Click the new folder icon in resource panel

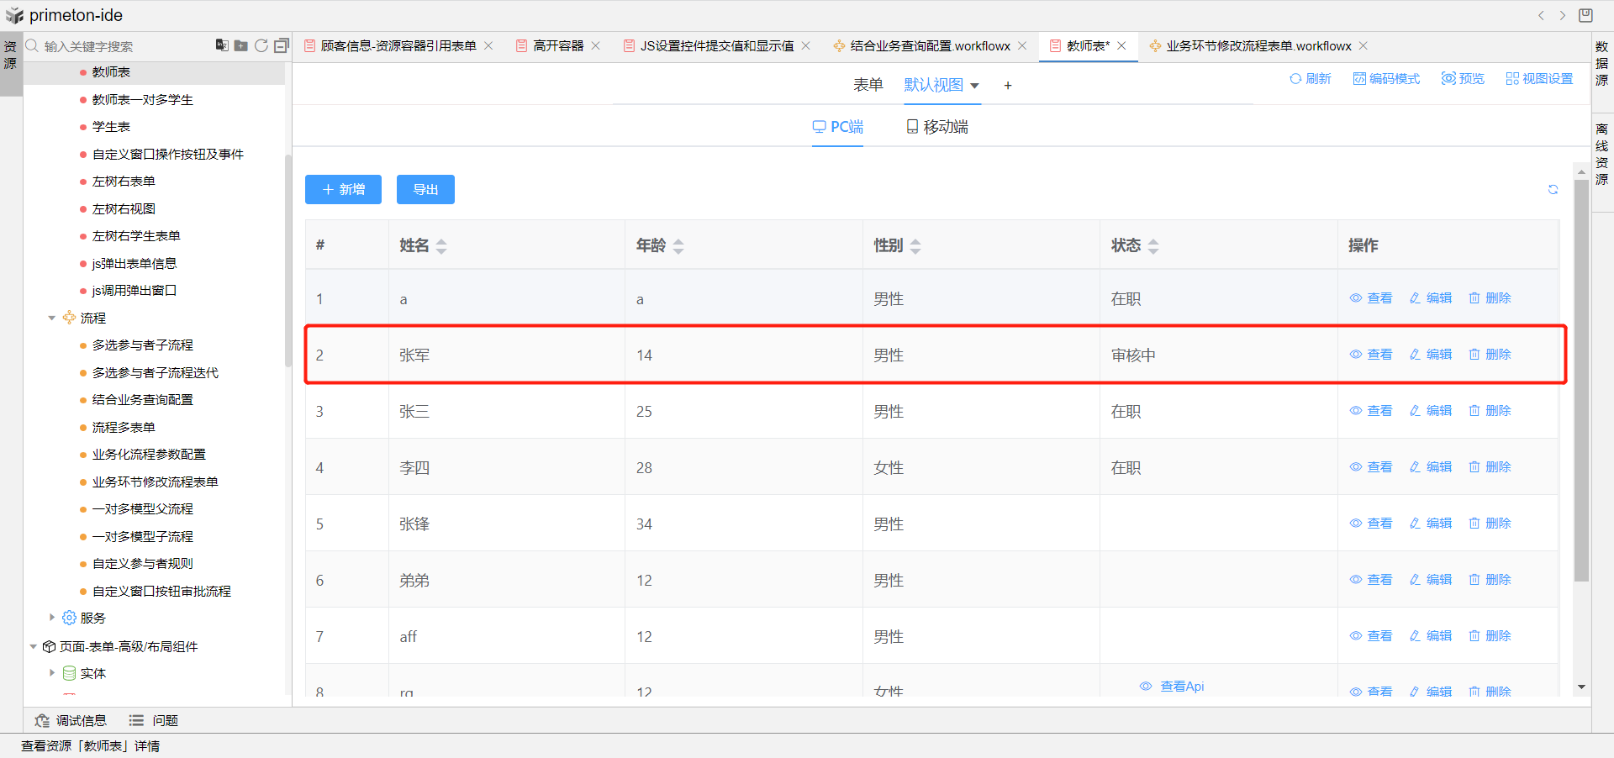click(x=241, y=45)
